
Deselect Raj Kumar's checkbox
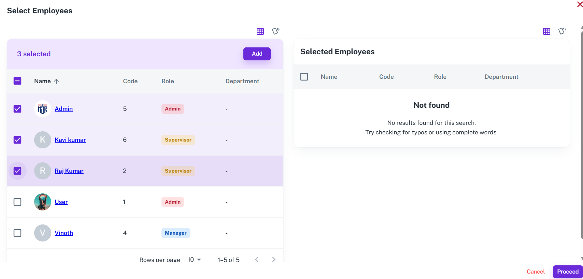pos(17,171)
